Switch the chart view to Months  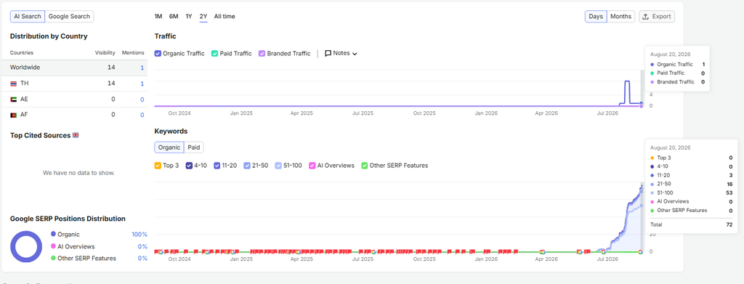coord(620,16)
